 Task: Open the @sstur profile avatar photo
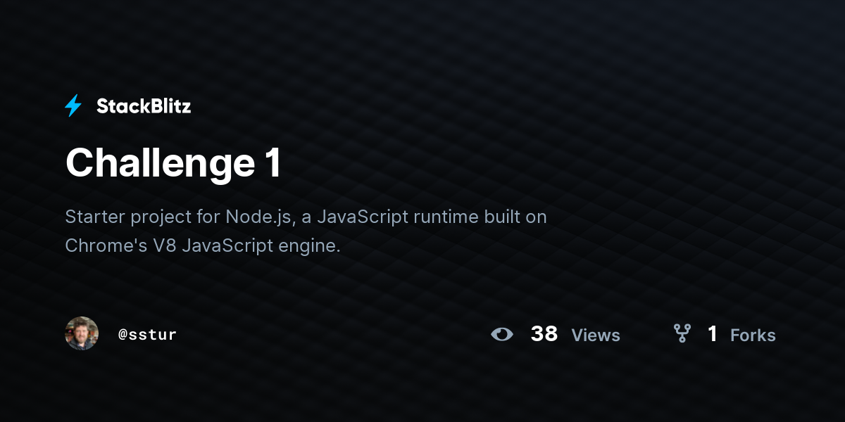click(82, 333)
